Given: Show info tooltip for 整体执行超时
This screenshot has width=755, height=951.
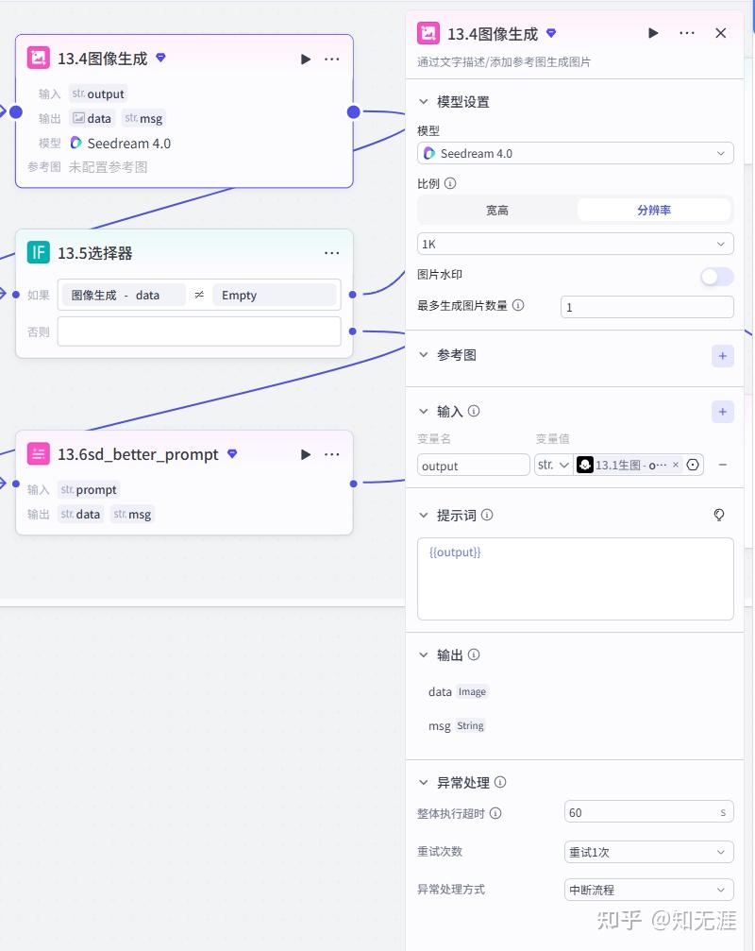Looking at the screenshot, I should click(x=495, y=813).
